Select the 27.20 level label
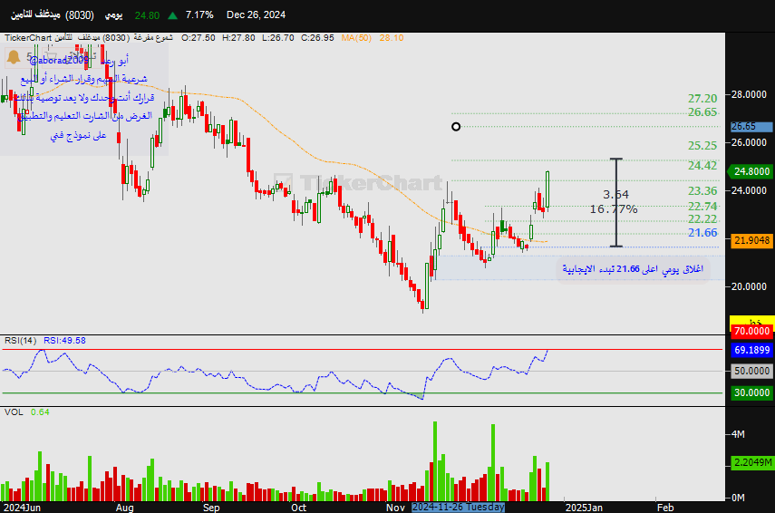The image size is (775, 513). 702,99
